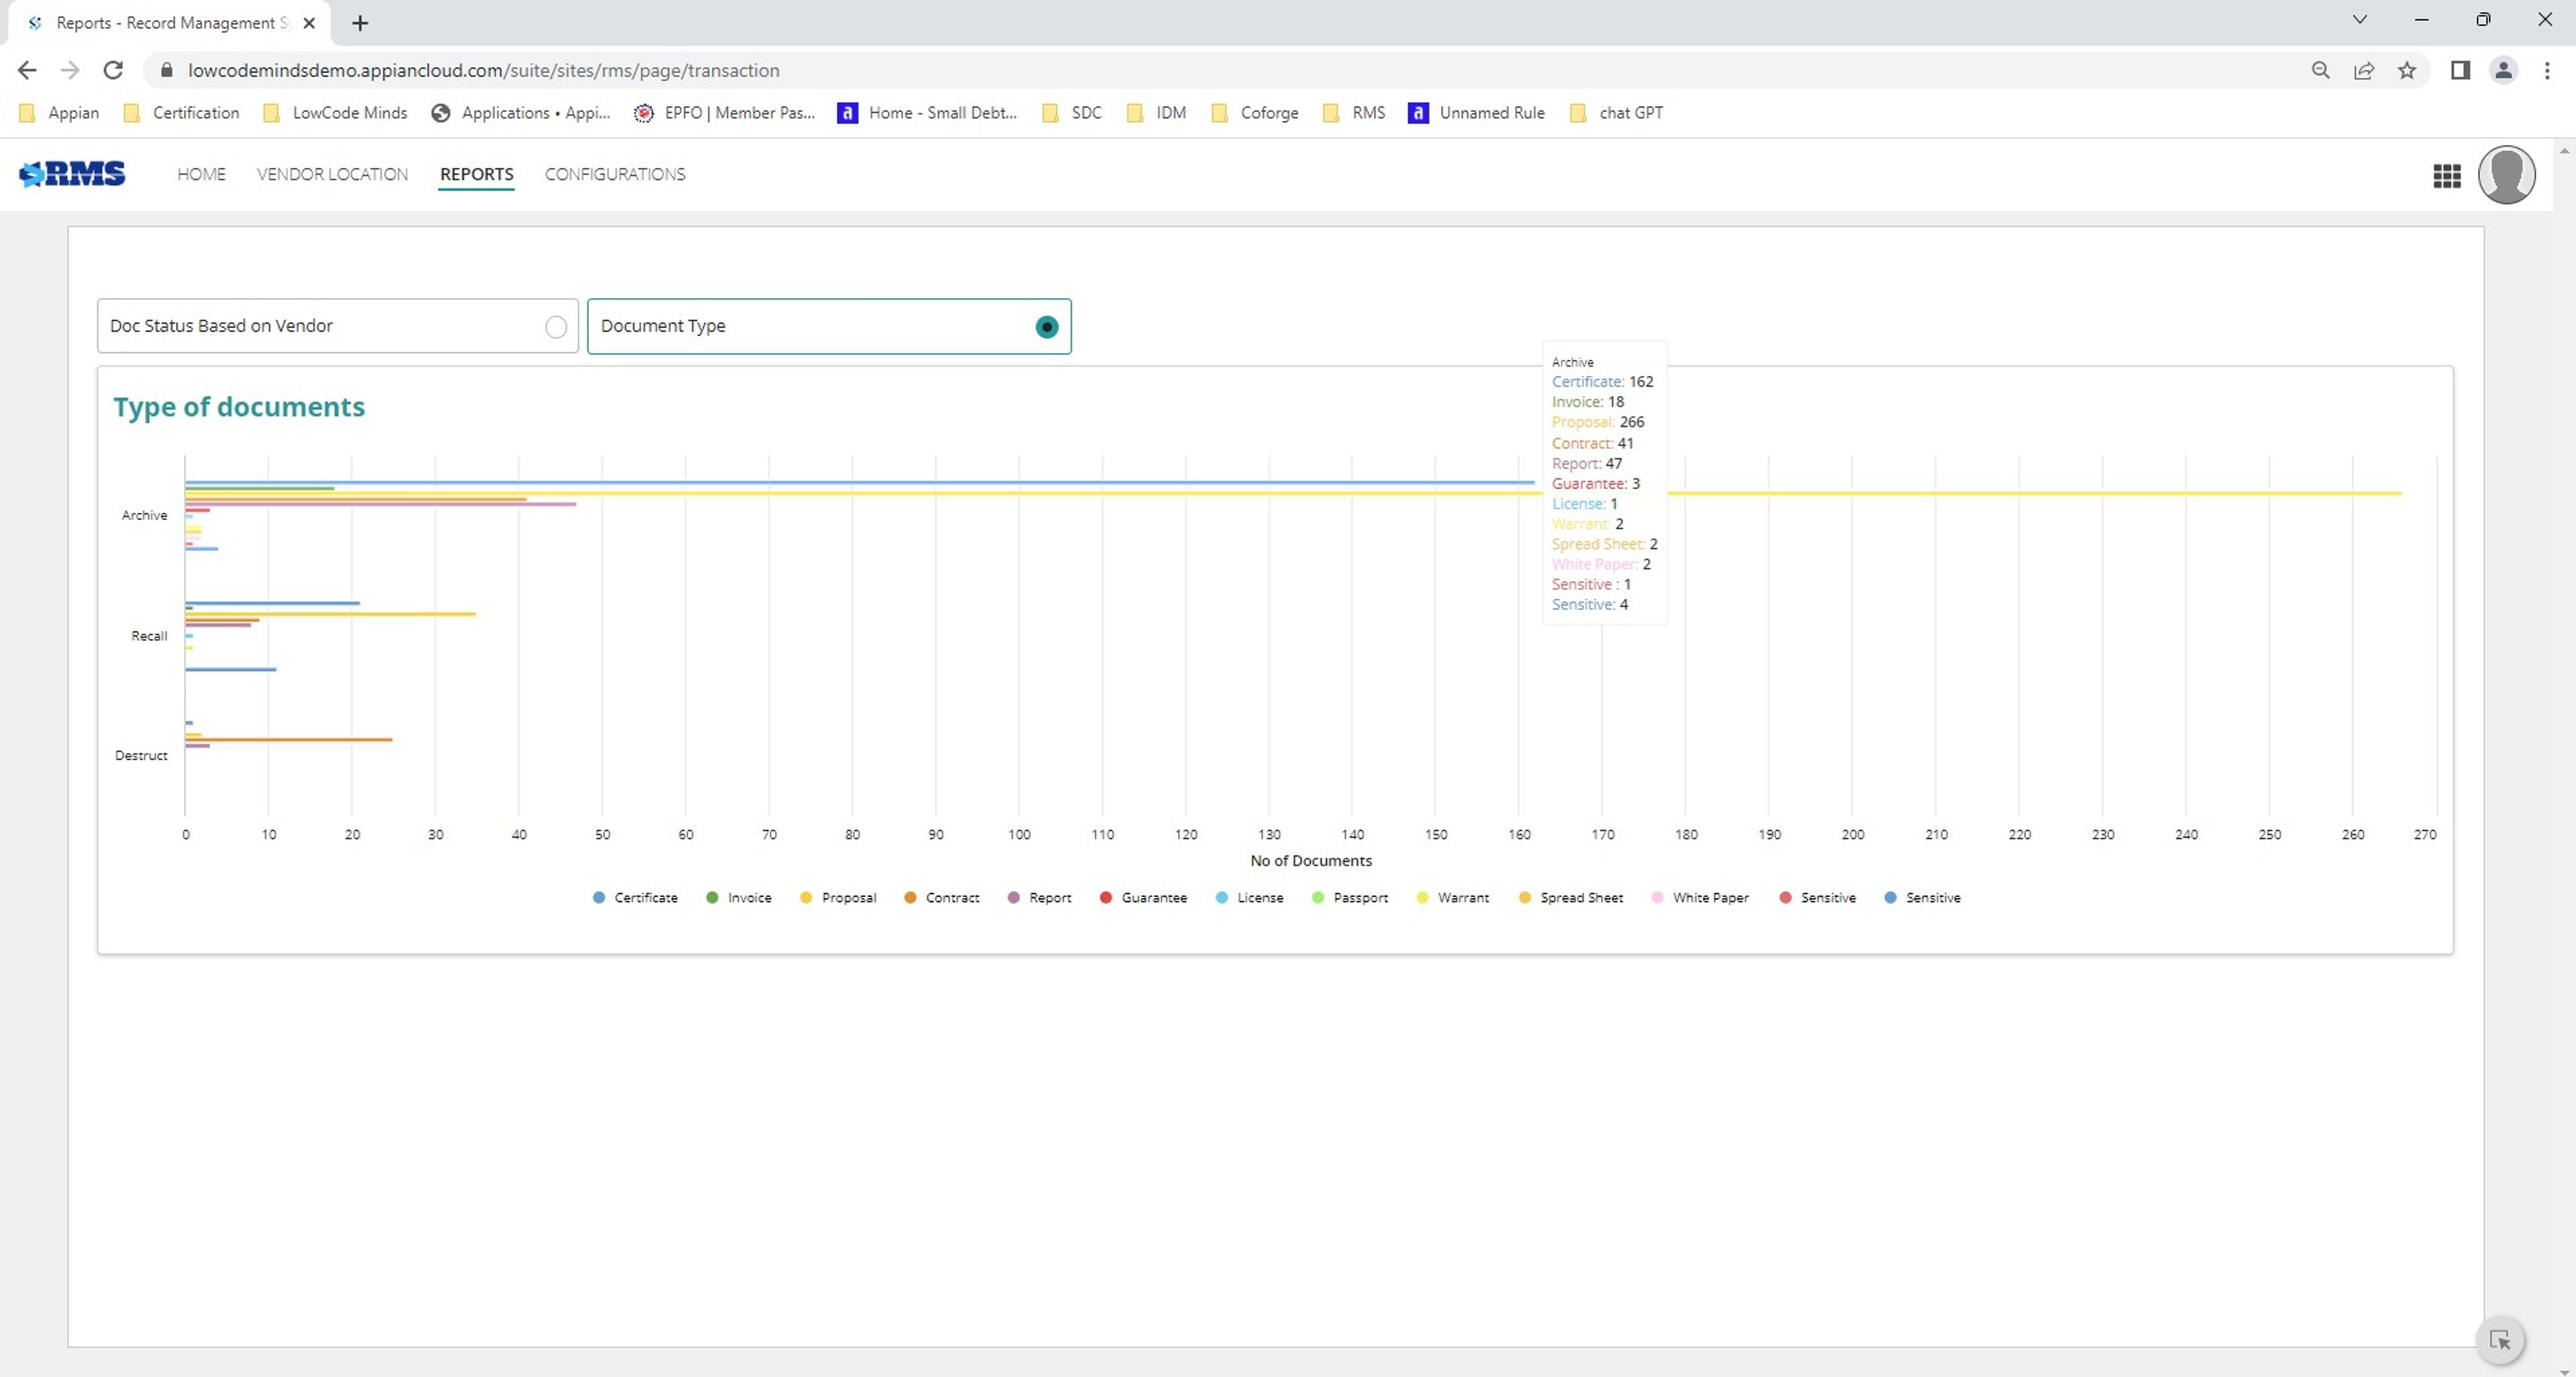
Task: Share this page from address bar
Action: [x=2364, y=70]
